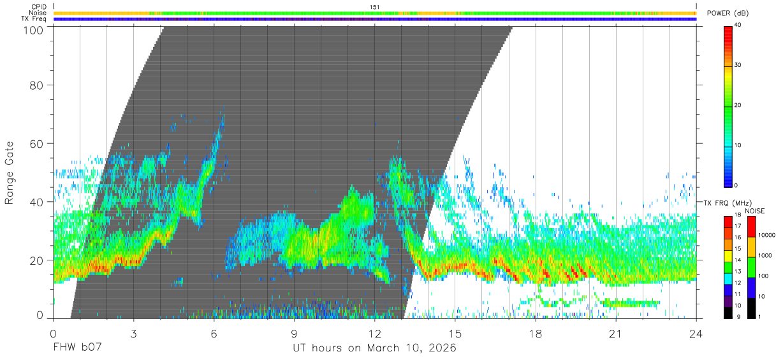Click the 40 label on power scale

[x=738, y=25]
